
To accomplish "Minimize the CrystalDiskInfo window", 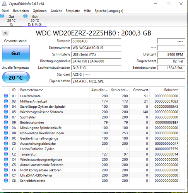I will pyautogui.click(x=156, y=3).
